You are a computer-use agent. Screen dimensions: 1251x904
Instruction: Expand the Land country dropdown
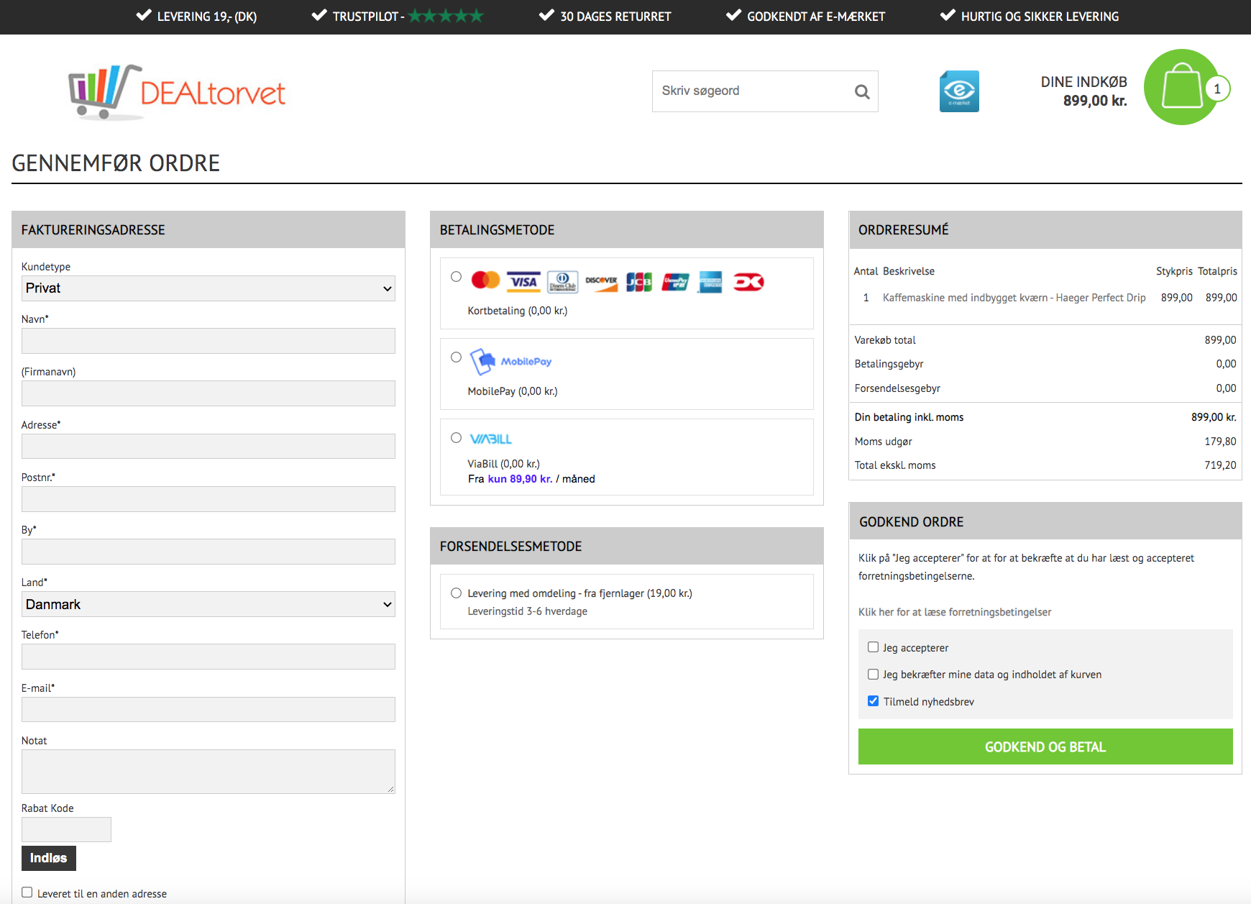point(208,604)
